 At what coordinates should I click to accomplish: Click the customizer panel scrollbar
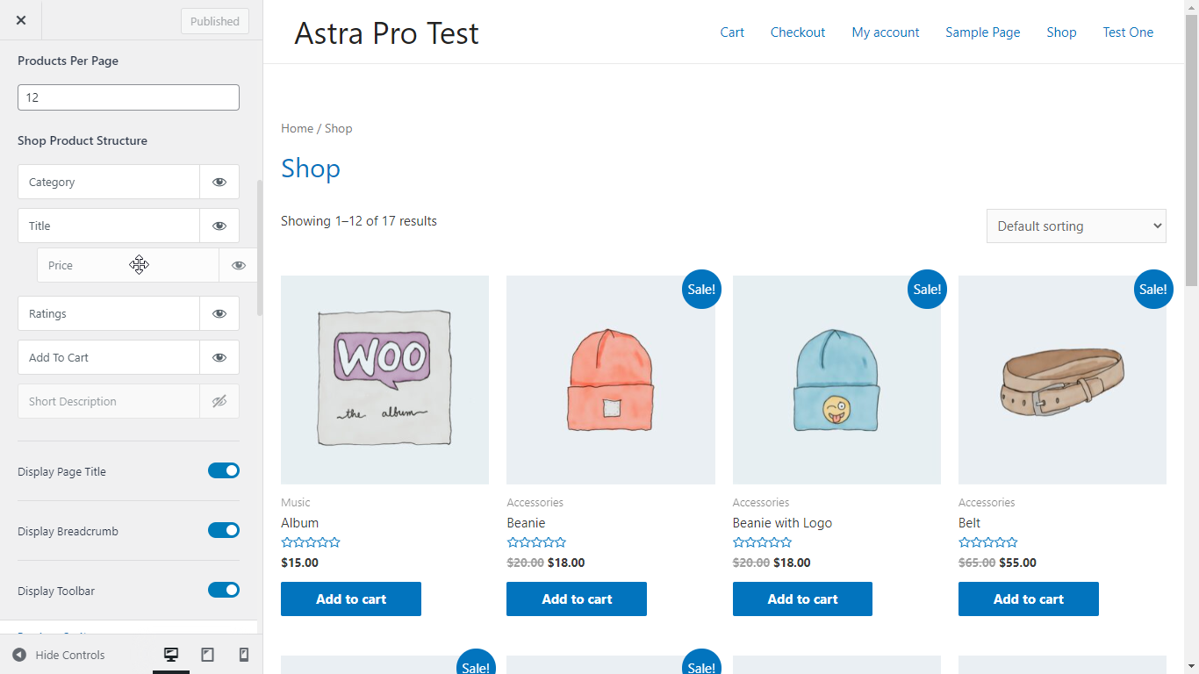tap(260, 247)
